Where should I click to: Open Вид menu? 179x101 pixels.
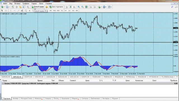coord(11,4)
